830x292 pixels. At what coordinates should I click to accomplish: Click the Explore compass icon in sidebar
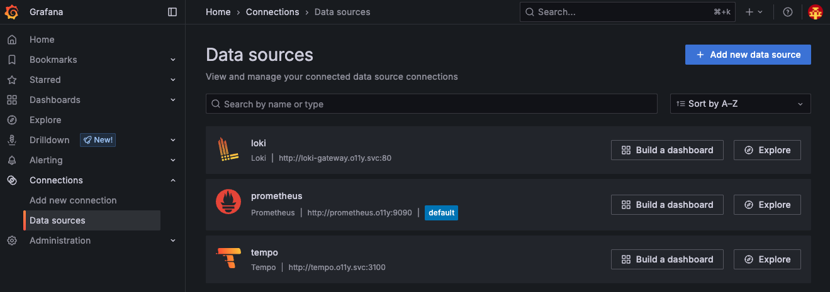pyautogui.click(x=11, y=120)
